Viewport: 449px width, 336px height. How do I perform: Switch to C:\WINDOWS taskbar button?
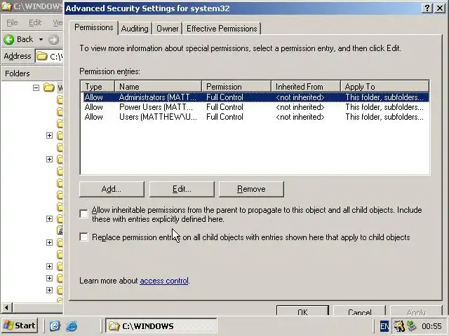(x=161, y=325)
